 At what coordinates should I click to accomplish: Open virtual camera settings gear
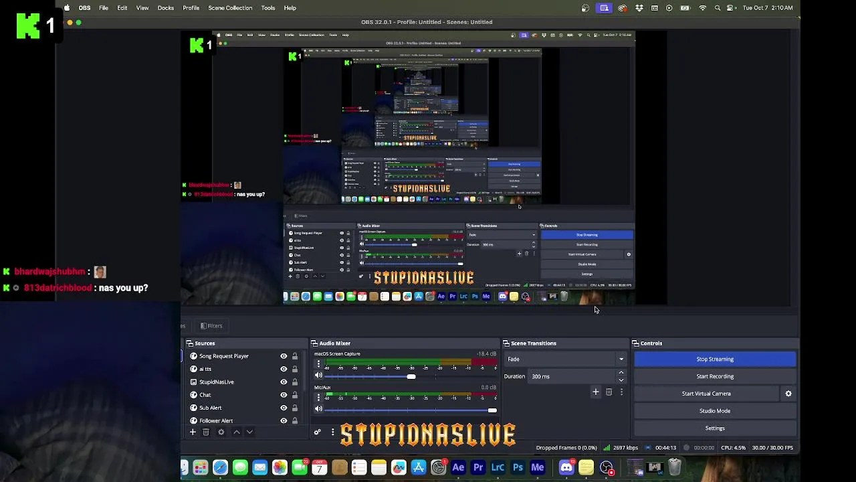click(x=788, y=394)
